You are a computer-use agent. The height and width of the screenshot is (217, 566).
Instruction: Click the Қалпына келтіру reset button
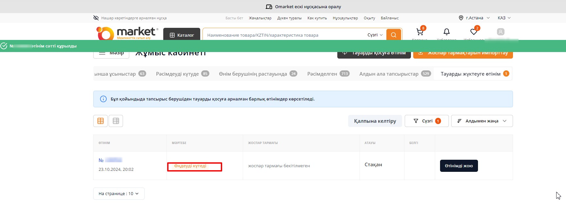375,121
